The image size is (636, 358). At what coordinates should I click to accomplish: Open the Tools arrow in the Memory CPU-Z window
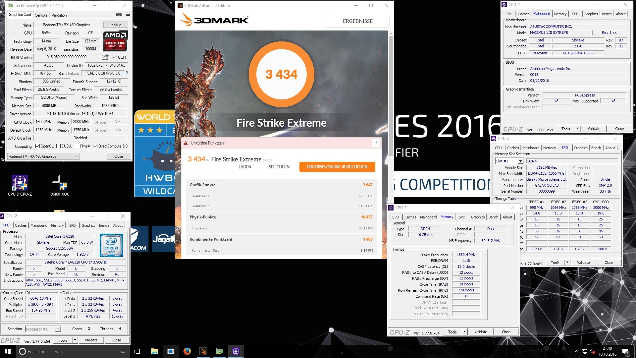click(465, 332)
